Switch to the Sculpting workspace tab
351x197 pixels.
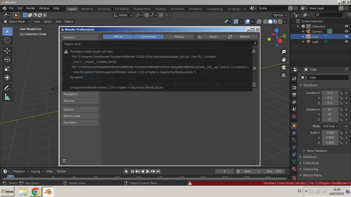(104, 9)
